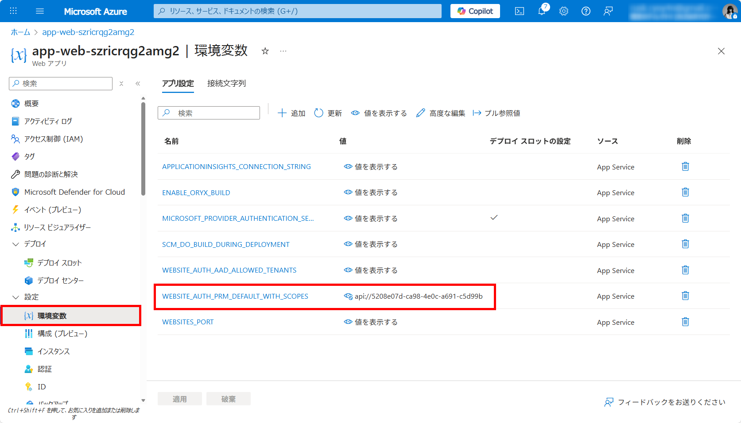This screenshot has width=741, height=423.
Task: Switch to the 接続文字列 tab
Action: [x=226, y=83]
